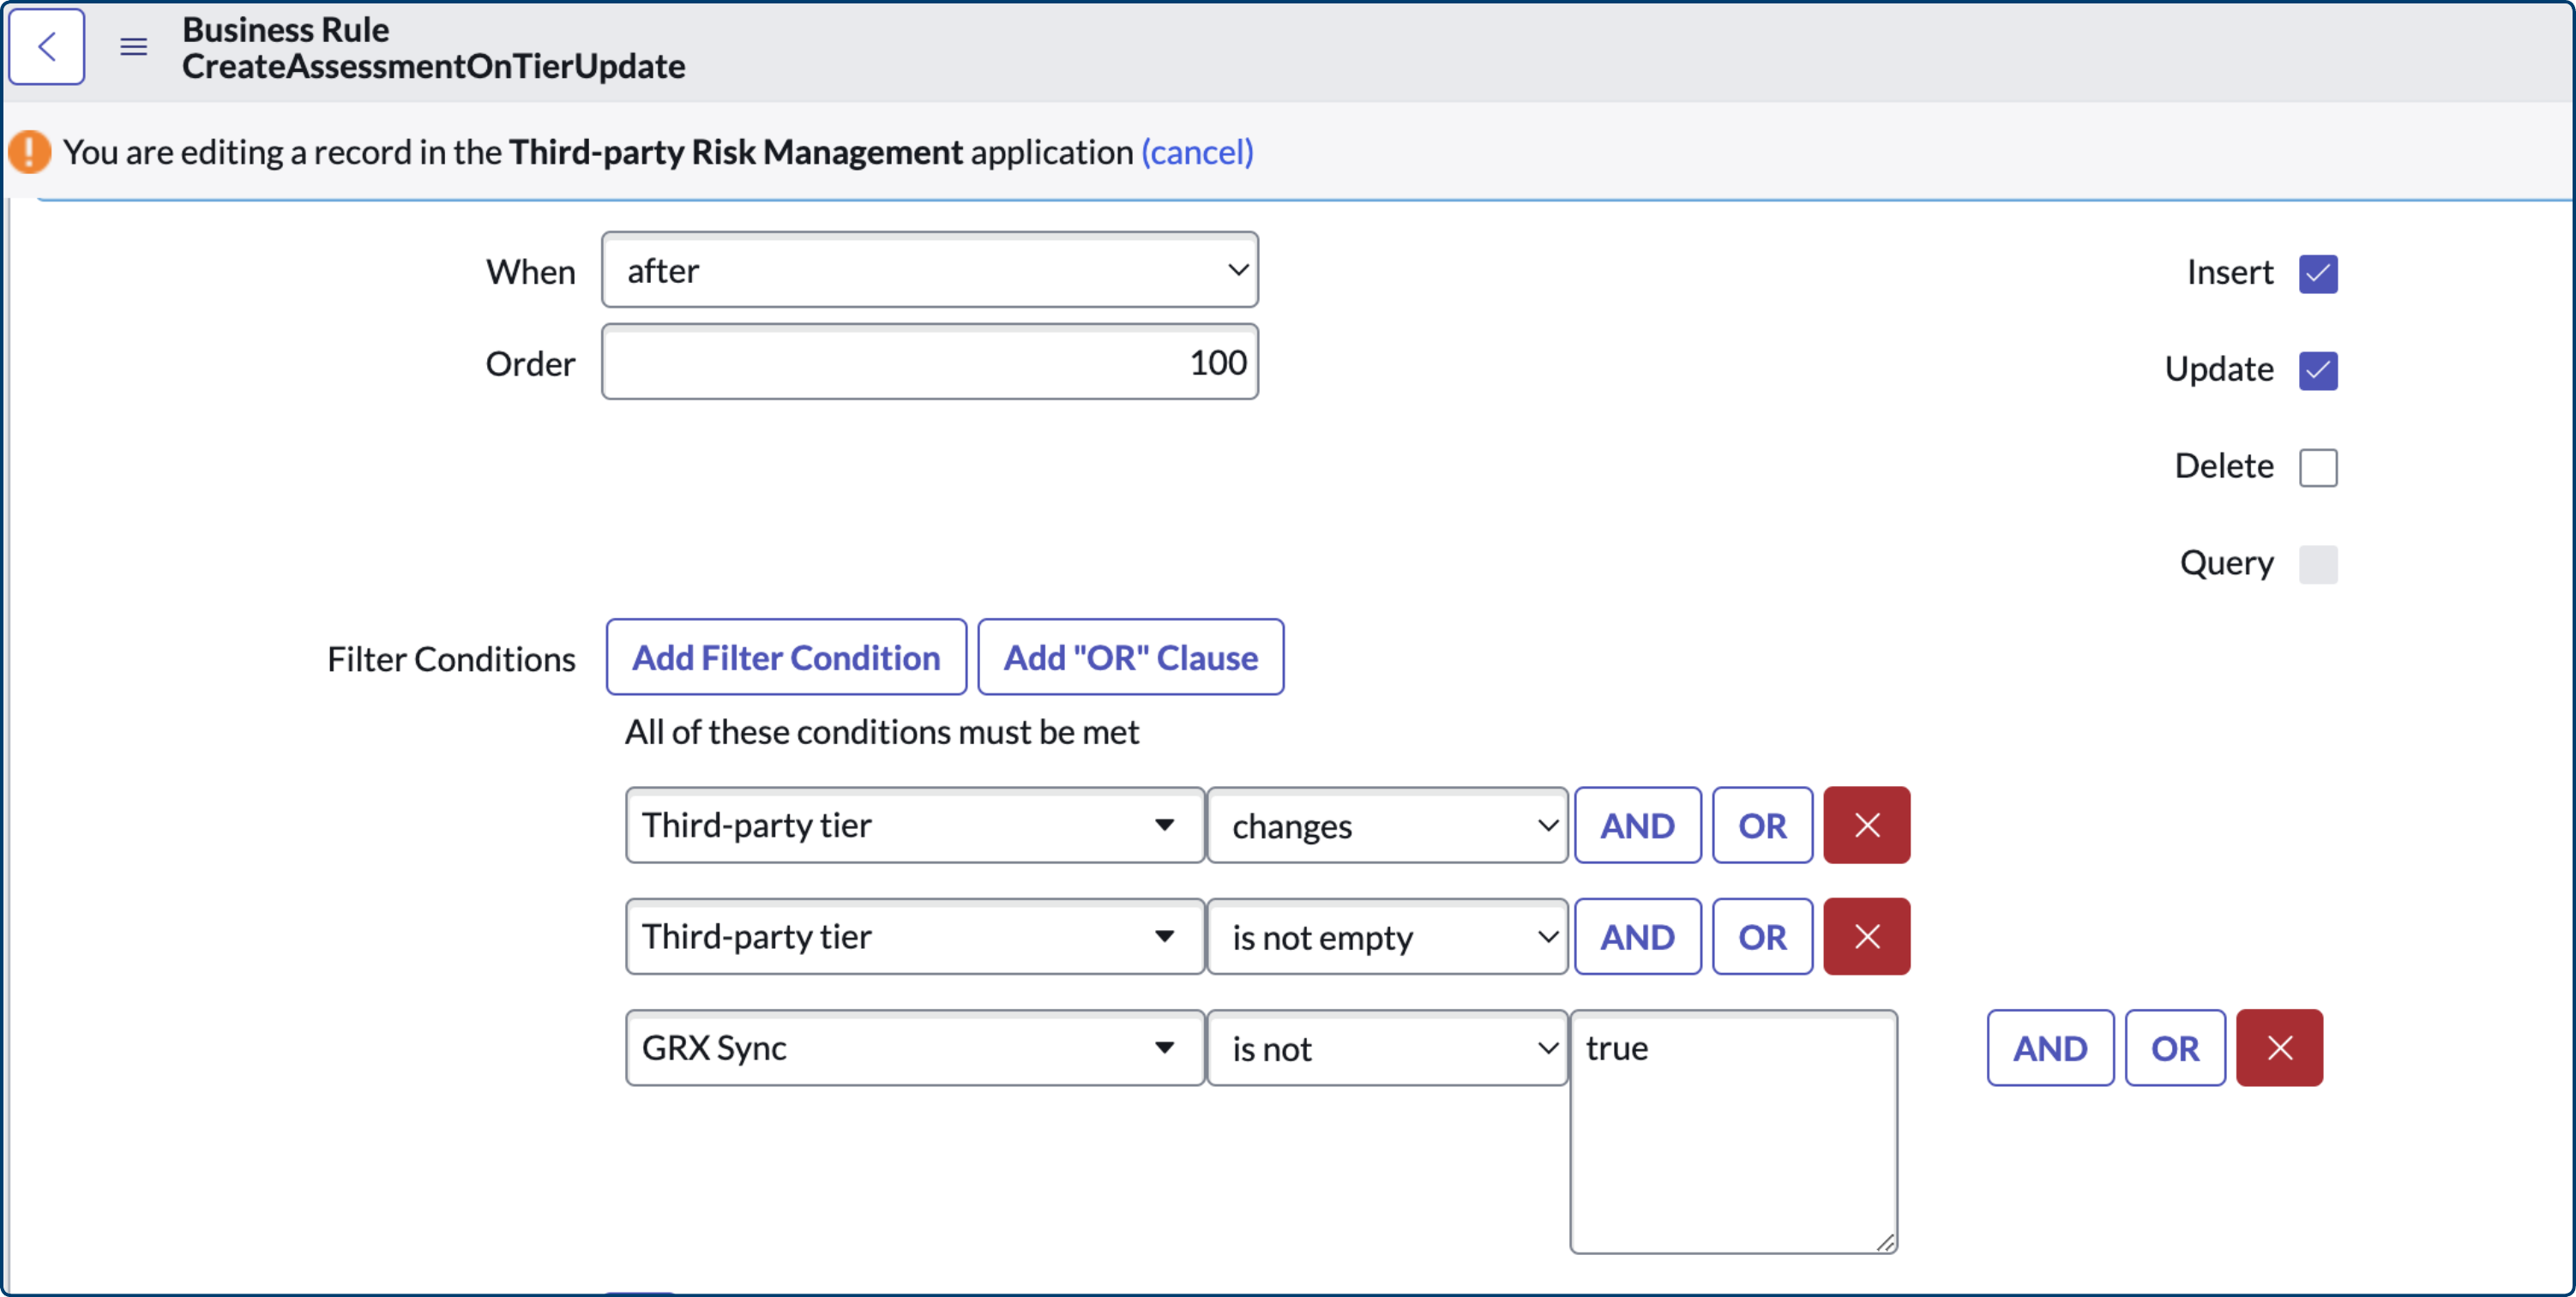The image size is (2576, 1297).
Task: Disable the Update checkbox
Action: (x=2319, y=370)
